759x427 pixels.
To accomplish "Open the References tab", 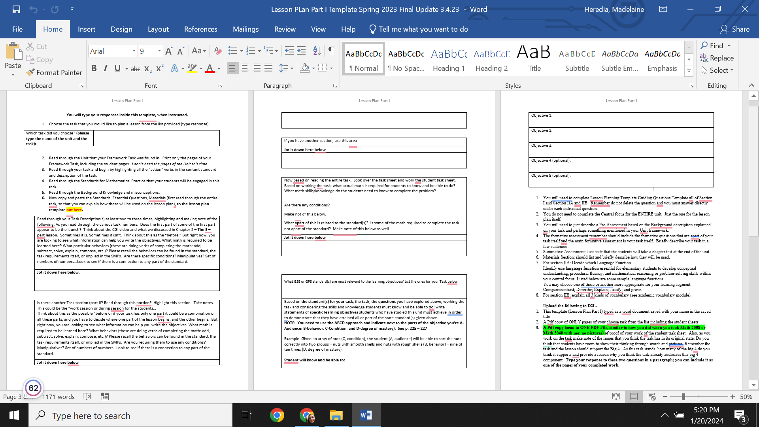I will [x=200, y=29].
